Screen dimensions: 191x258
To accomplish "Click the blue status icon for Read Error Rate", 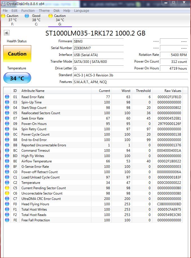I will (7, 97).
